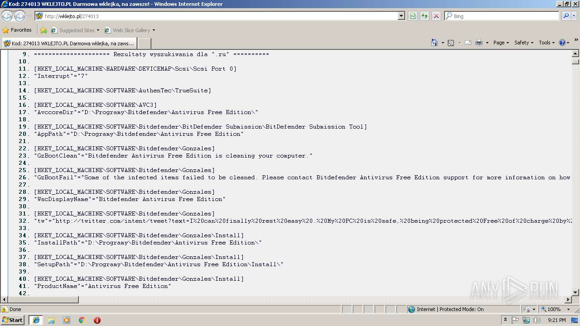Launch Chrome from the taskbar
Viewport: 580px width, 326px height.
(x=82, y=320)
